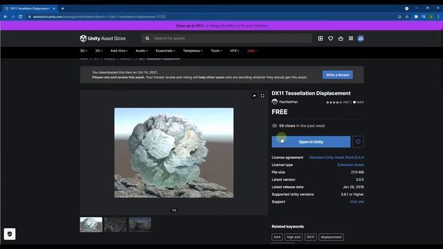Open the PanDishPan publisher link
Viewport: 443px width, 249px height.
[288, 102]
